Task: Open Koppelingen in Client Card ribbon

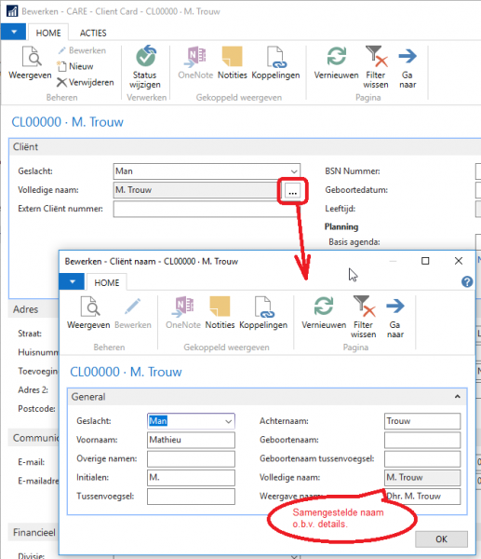Action: (275, 62)
